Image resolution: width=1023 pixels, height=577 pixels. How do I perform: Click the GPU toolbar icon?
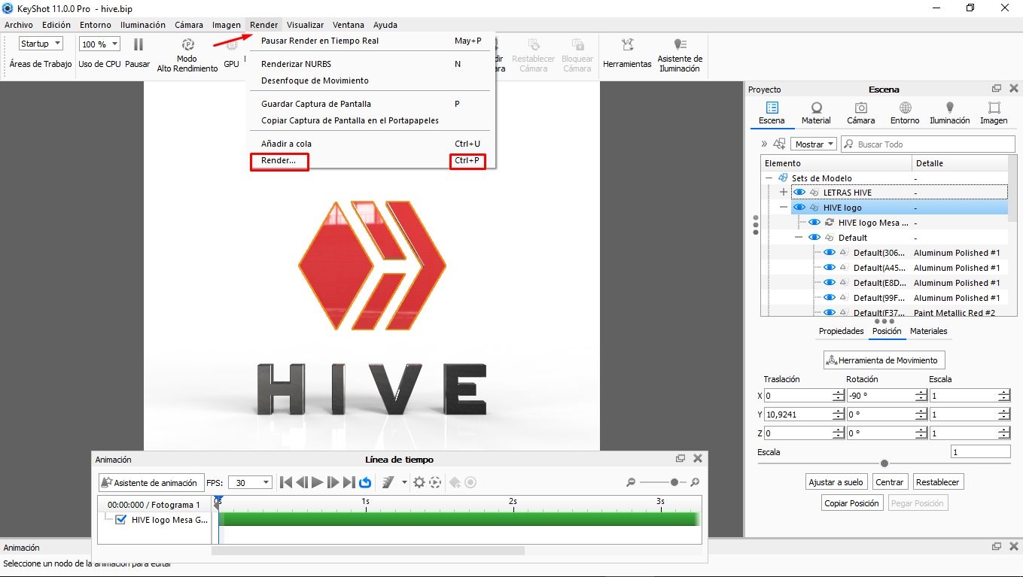coord(231,45)
